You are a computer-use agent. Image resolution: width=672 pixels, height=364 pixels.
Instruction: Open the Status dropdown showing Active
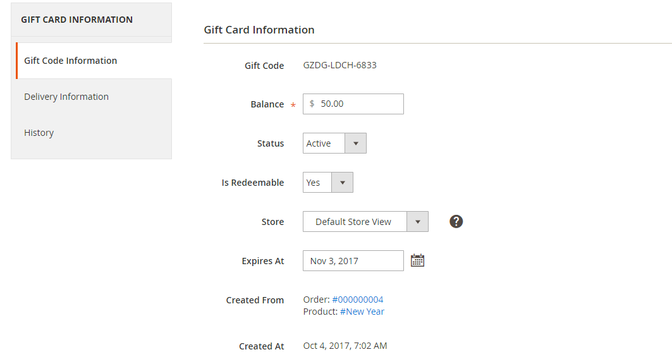coord(334,143)
